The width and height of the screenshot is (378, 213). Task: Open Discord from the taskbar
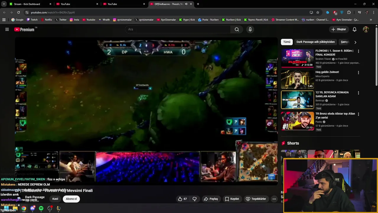pyautogui.click(x=32, y=208)
